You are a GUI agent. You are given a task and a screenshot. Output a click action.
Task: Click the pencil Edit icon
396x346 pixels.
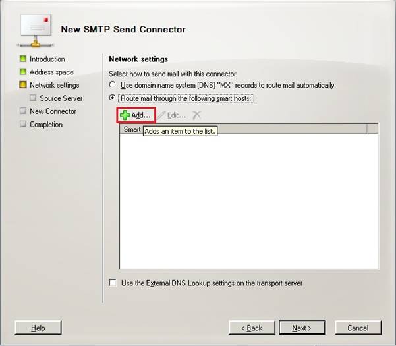coord(161,115)
